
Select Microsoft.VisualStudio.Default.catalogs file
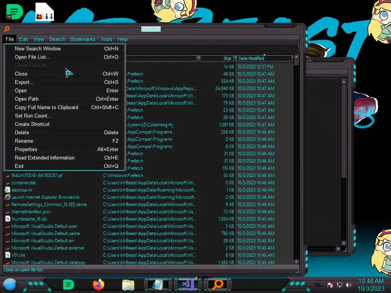pos(48,262)
